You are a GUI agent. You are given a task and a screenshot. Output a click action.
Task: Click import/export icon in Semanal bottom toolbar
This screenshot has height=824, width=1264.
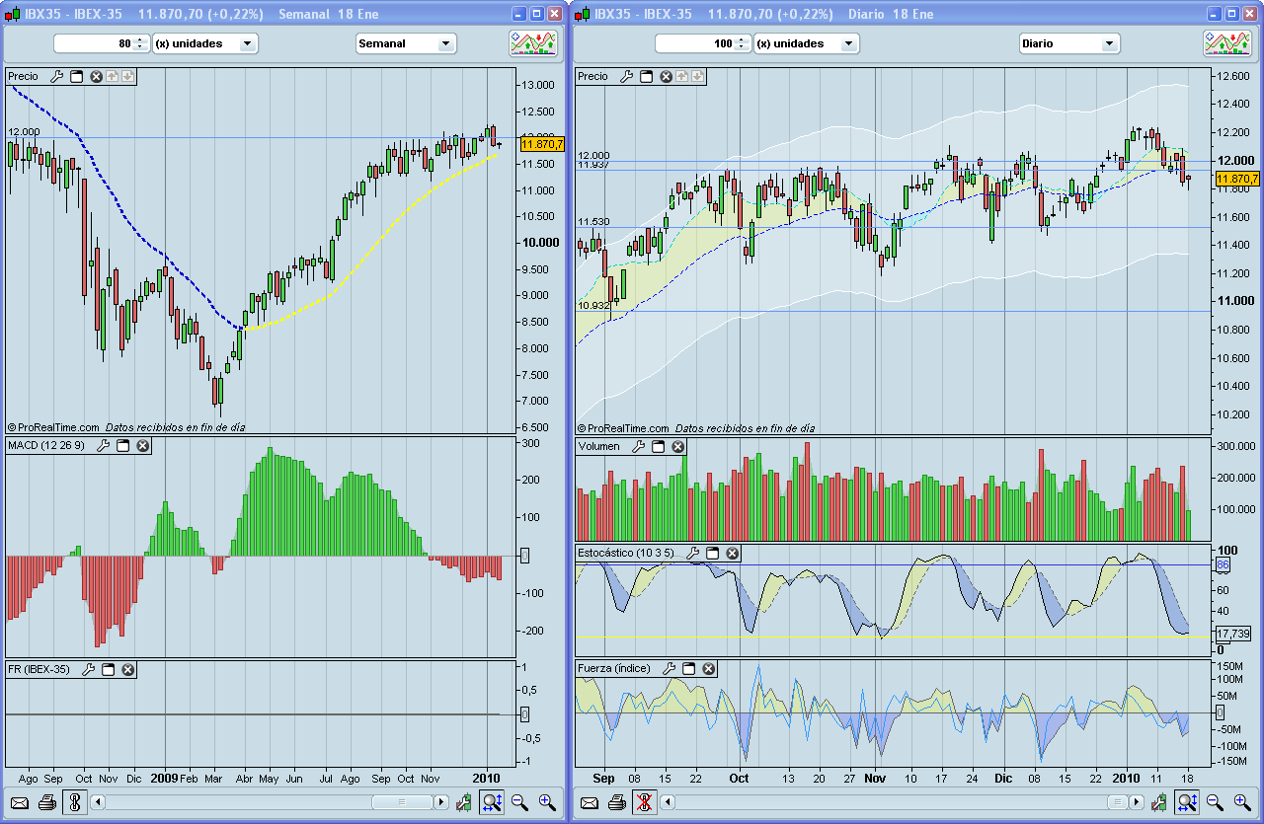coord(464,802)
